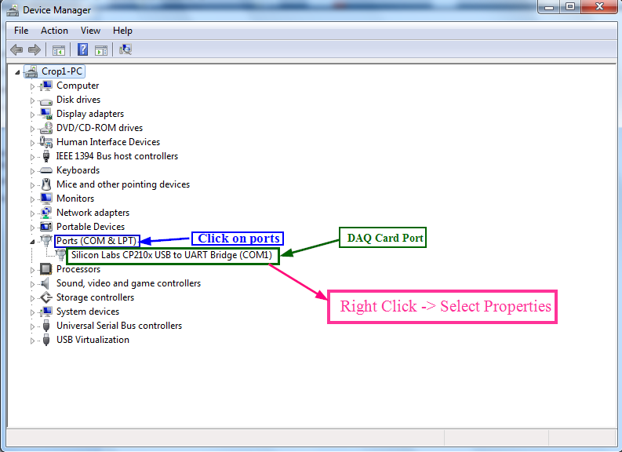The width and height of the screenshot is (622, 452).
Task: Select Silicon Labs CP210x USB to UART Bridge
Action: pyautogui.click(x=171, y=255)
